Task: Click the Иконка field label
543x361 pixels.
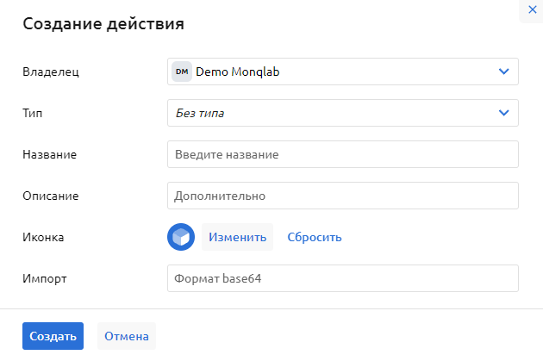Action: pos(44,237)
